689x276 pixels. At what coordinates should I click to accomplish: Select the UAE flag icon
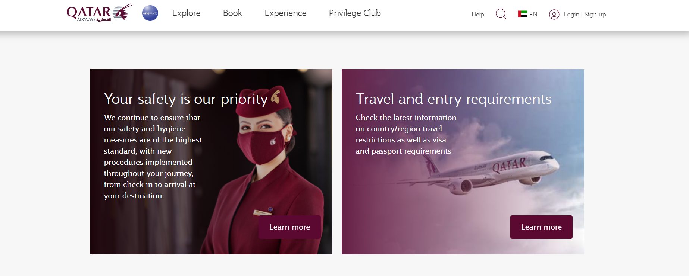pyautogui.click(x=522, y=14)
